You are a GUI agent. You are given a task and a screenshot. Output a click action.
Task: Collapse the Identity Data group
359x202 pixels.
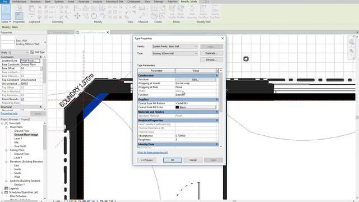pyautogui.click(x=217, y=145)
